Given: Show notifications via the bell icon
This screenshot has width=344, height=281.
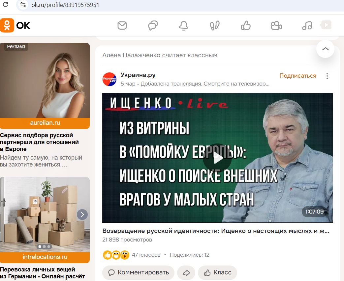Looking at the screenshot, I should click(183, 26).
